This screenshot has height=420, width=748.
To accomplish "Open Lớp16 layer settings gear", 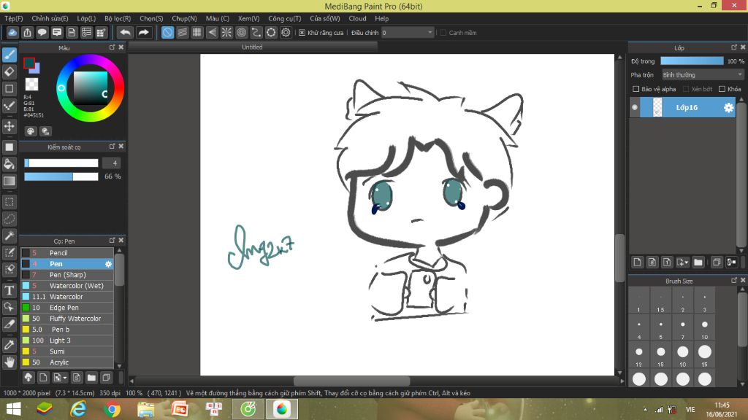I will 728,108.
